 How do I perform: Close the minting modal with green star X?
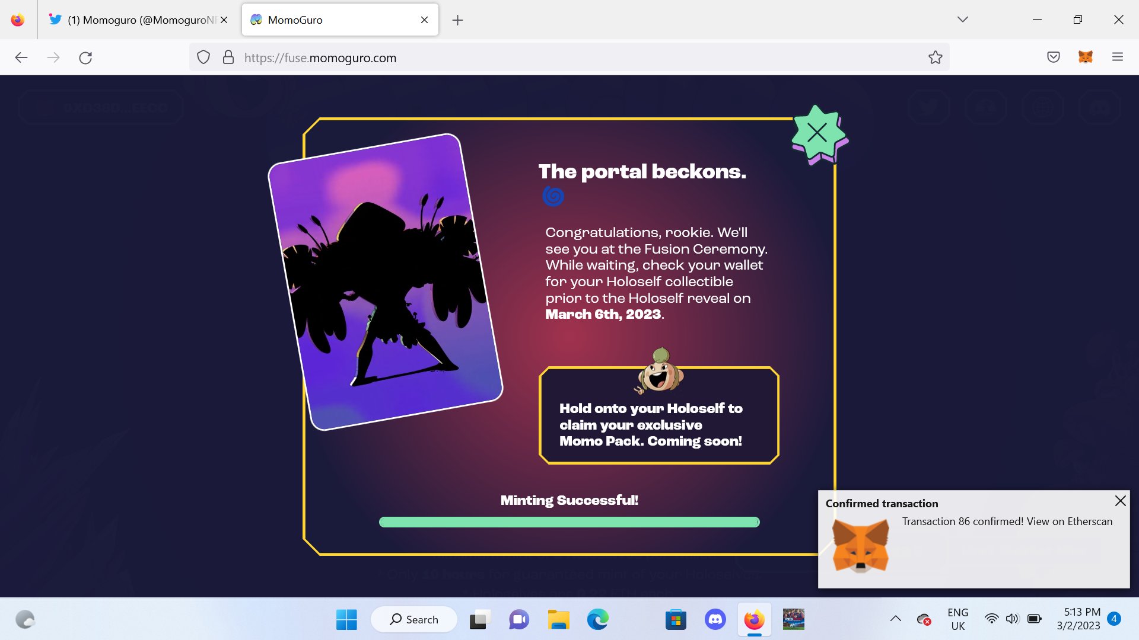pyautogui.click(x=817, y=133)
